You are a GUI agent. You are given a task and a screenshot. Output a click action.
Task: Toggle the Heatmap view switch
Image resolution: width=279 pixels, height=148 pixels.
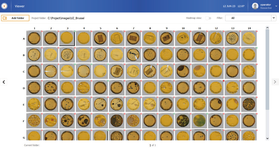tap(208, 18)
